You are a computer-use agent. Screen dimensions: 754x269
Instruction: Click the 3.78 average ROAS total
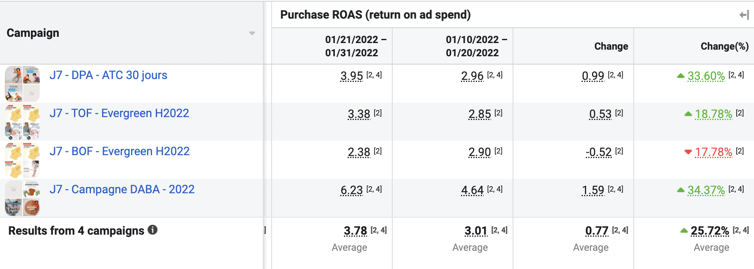(356, 231)
